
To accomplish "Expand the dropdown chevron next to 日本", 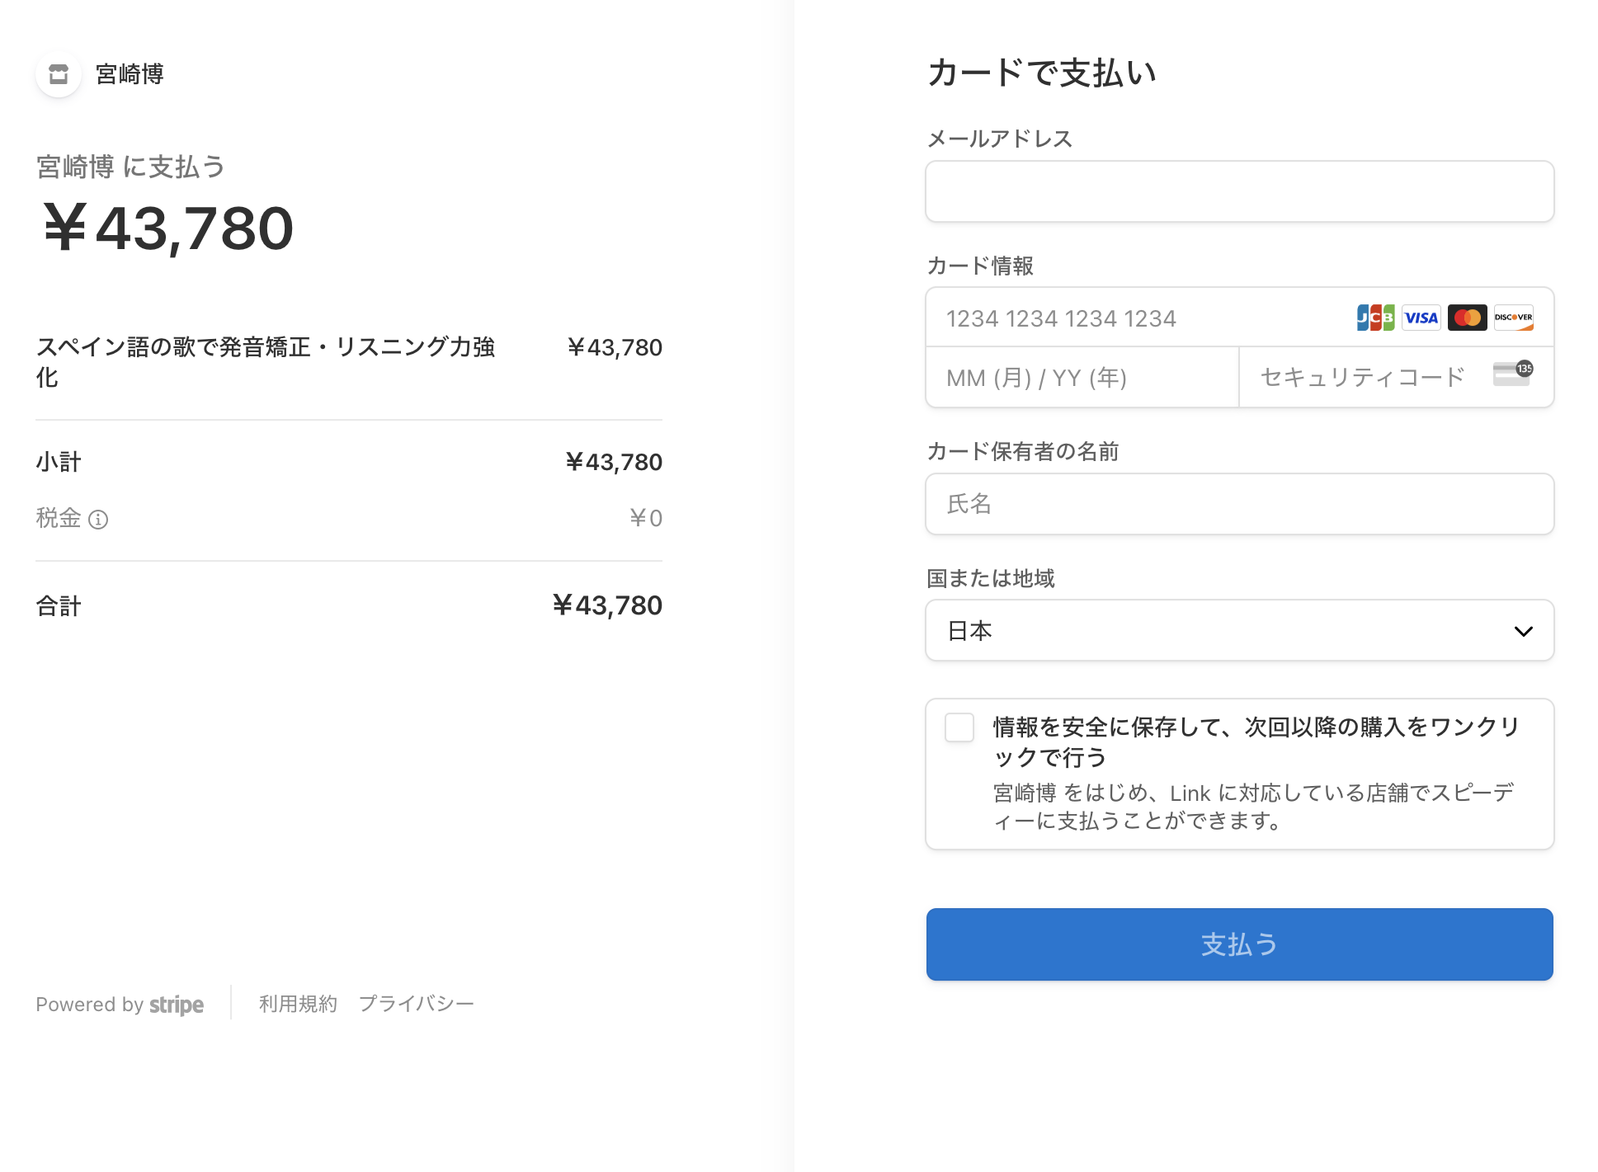I will coord(1523,631).
